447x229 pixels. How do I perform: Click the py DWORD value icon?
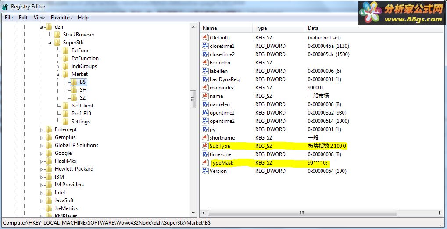(x=205, y=129)
